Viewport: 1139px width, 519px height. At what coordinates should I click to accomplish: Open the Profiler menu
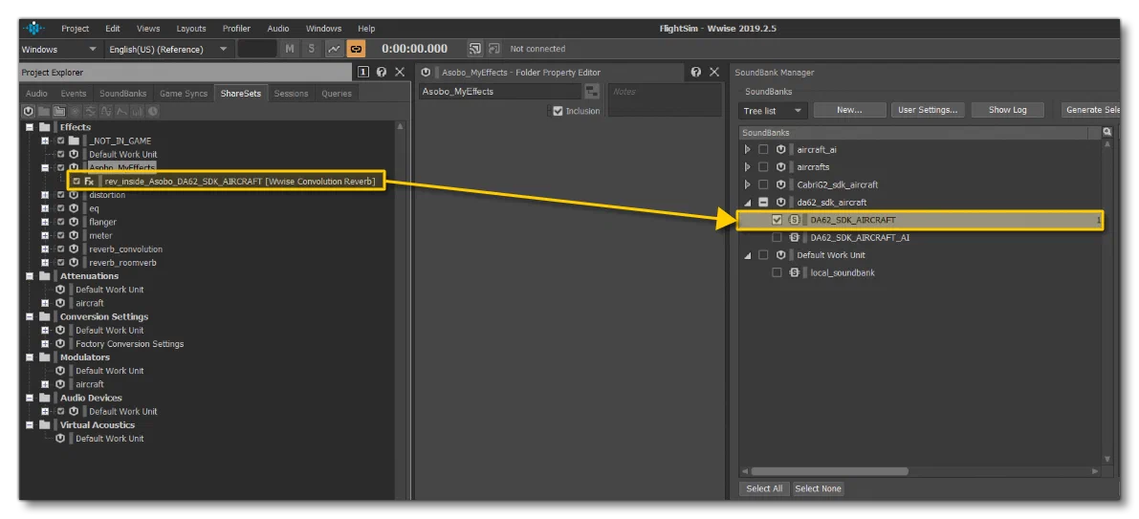236,29
